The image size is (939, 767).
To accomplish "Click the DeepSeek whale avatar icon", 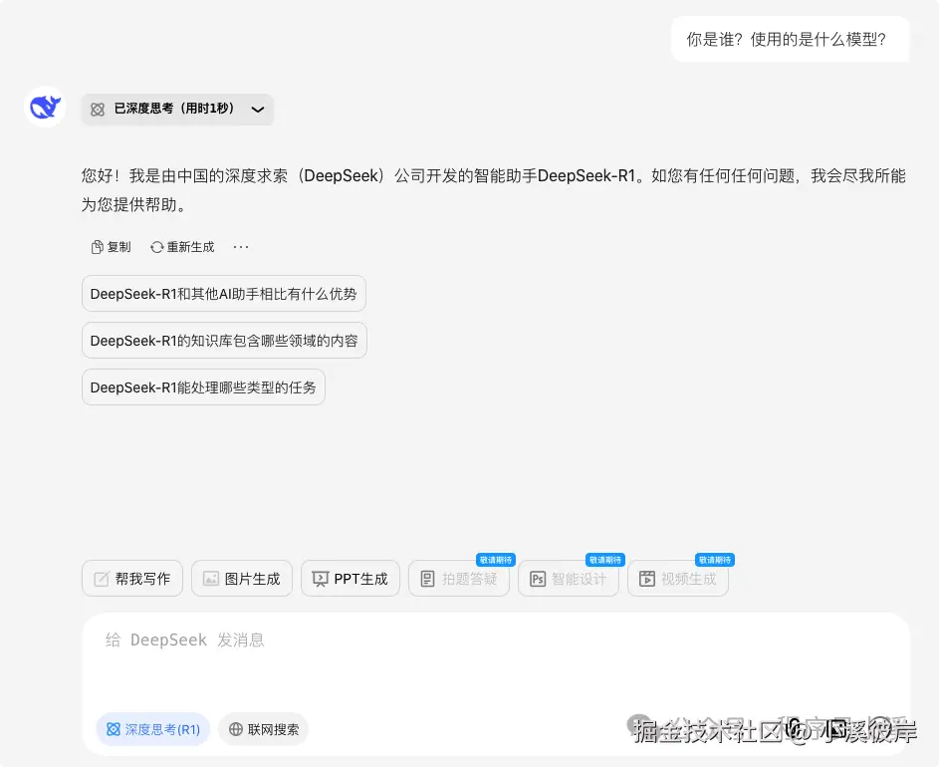I will pos(44,108).
